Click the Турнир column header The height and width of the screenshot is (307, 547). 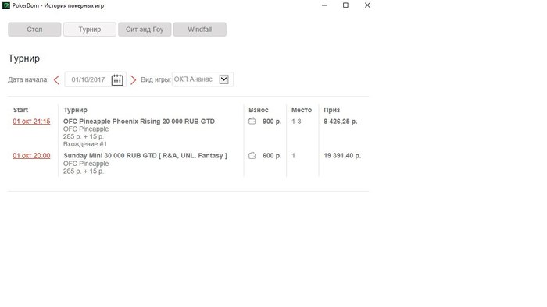[75, 110]
